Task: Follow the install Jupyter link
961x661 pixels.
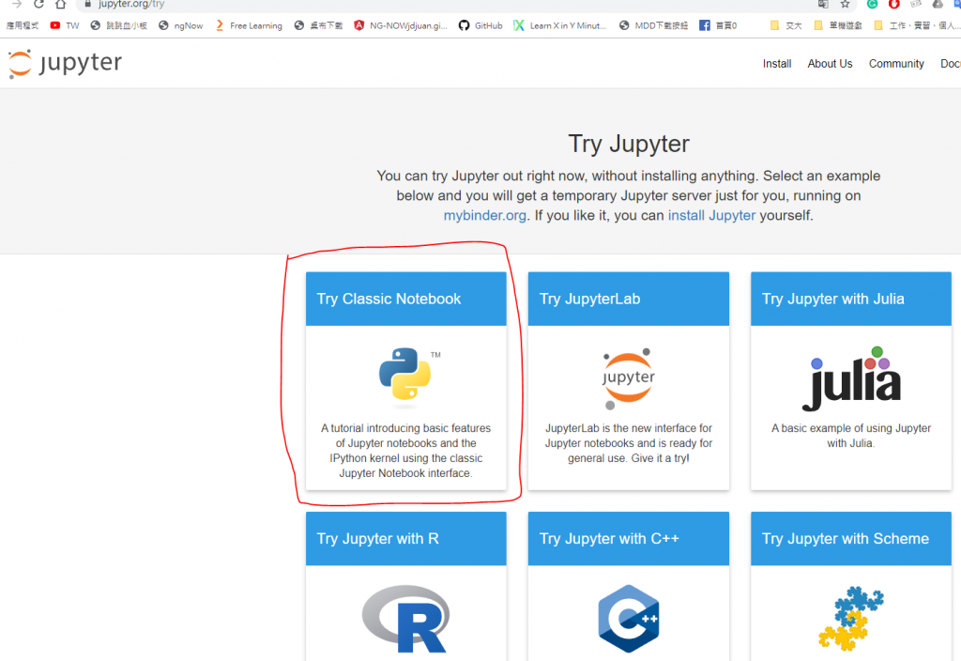Action: point(711,216)
